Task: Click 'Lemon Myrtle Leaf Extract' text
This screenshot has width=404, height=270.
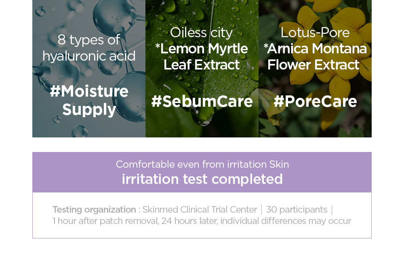Action: pyautogui.click(x=202, y=57)
